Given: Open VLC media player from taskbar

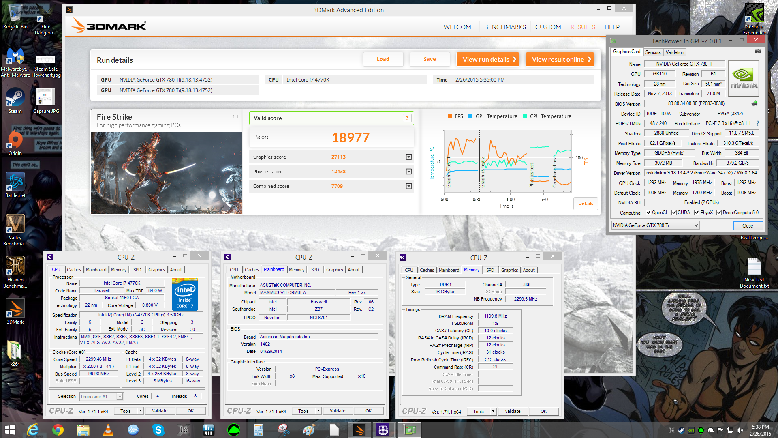Looking at the screenshot, I should (x=108, y=430).
